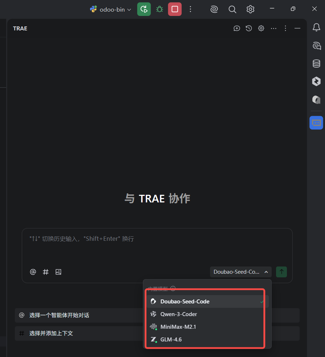325x357 pixels.
Task: Attach an image to the message
Action: pyautogui.click(x=58, y=272)
